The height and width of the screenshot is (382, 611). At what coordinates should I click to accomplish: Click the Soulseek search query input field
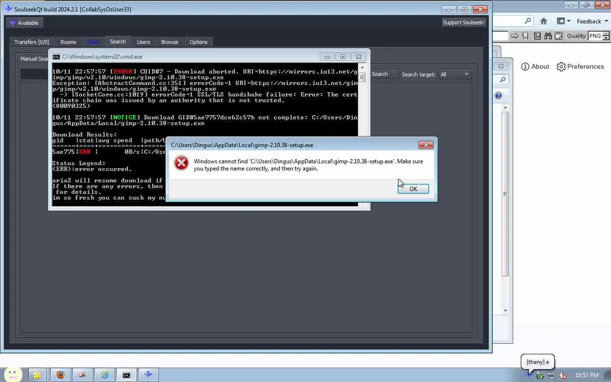point(34,74)
